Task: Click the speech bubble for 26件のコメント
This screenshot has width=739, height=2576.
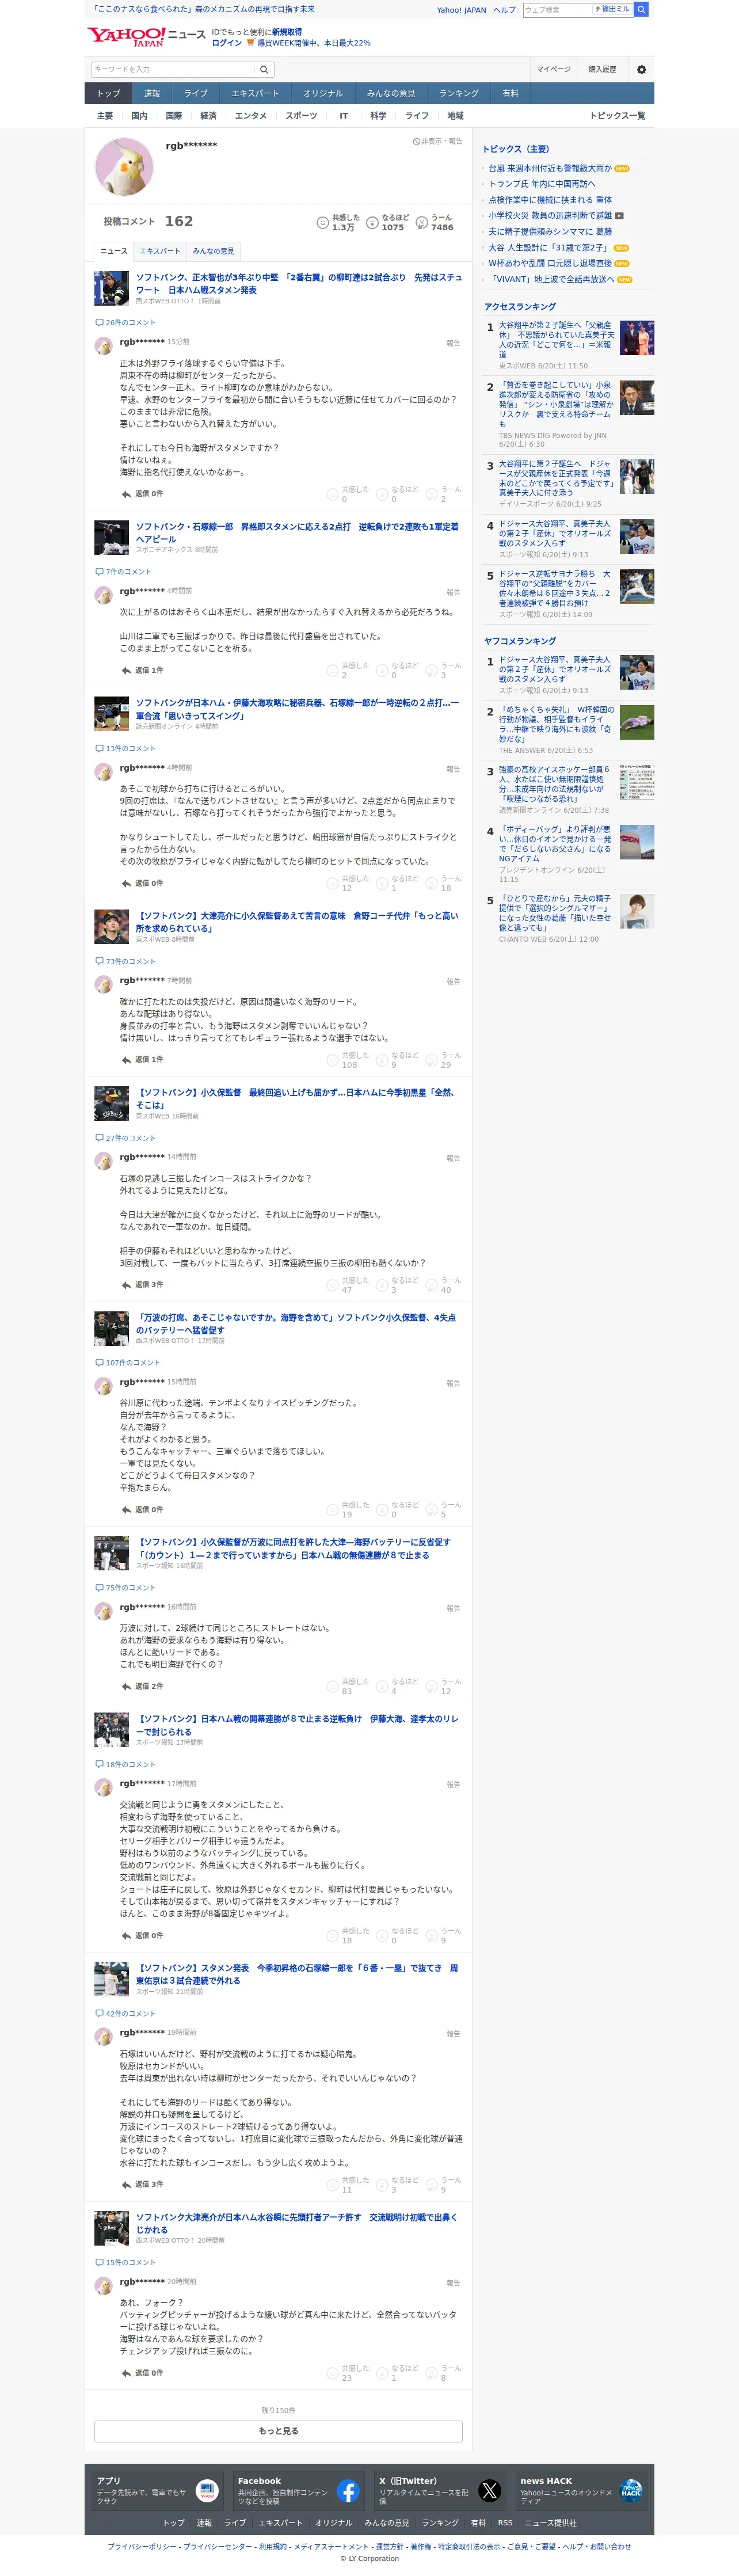Action: click(x=99, y=322)
